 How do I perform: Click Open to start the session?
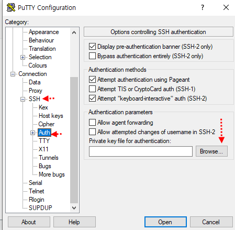point(165,222)
